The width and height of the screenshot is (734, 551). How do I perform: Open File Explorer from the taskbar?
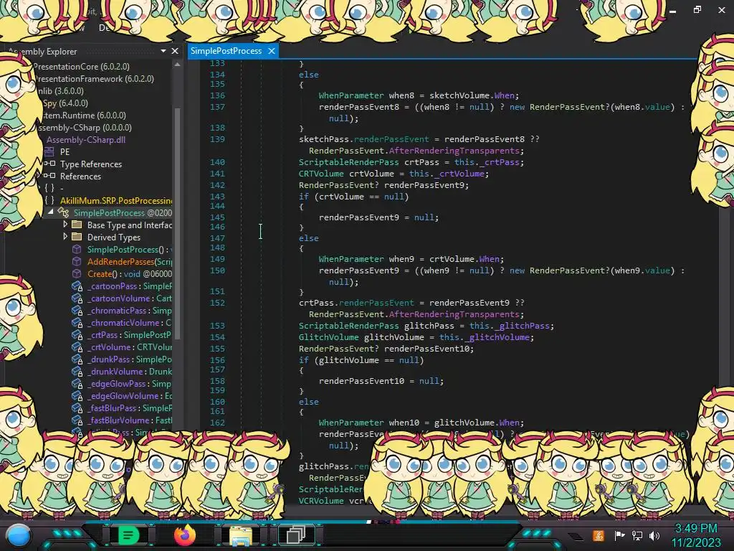241,535
